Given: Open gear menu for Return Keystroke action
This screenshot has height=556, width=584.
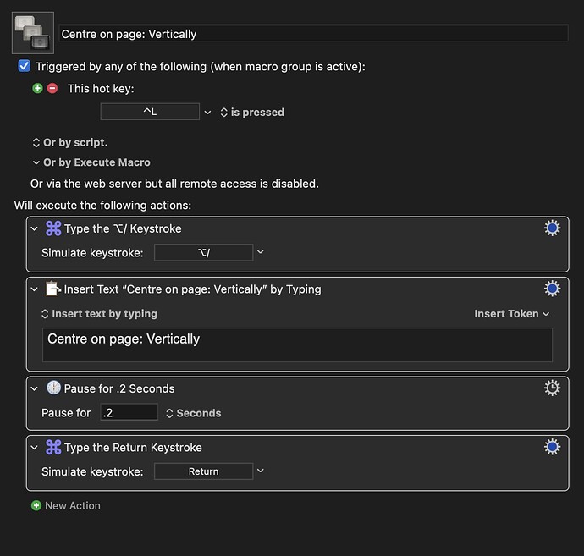Looking at the screenshot, I should [x=552, y=447].
